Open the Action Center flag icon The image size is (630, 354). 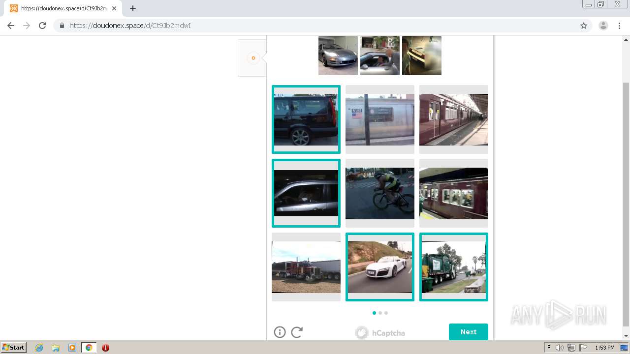click(583, 348)
